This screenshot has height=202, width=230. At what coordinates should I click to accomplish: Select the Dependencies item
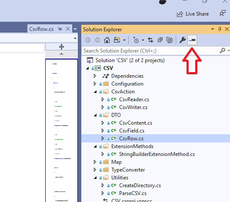[127, 76]
